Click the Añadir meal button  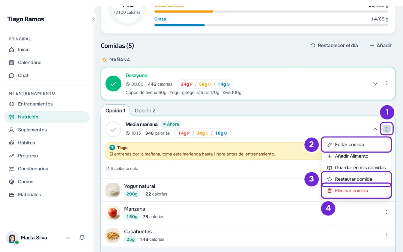click(381, 46)
